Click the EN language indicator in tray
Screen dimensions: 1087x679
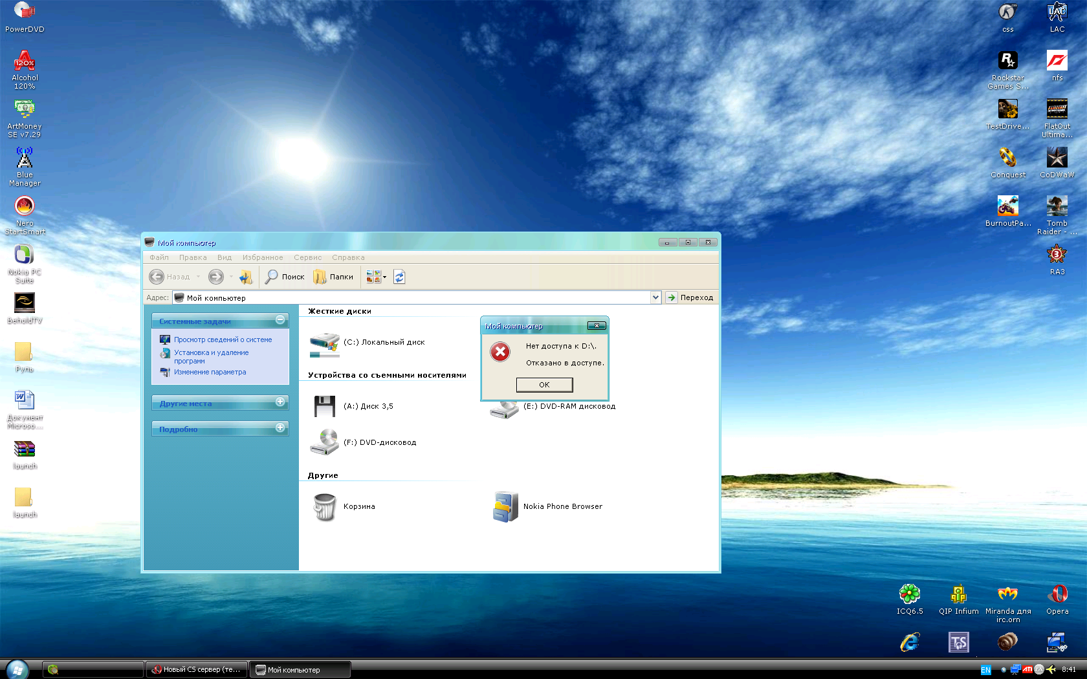tap(985, 670)
